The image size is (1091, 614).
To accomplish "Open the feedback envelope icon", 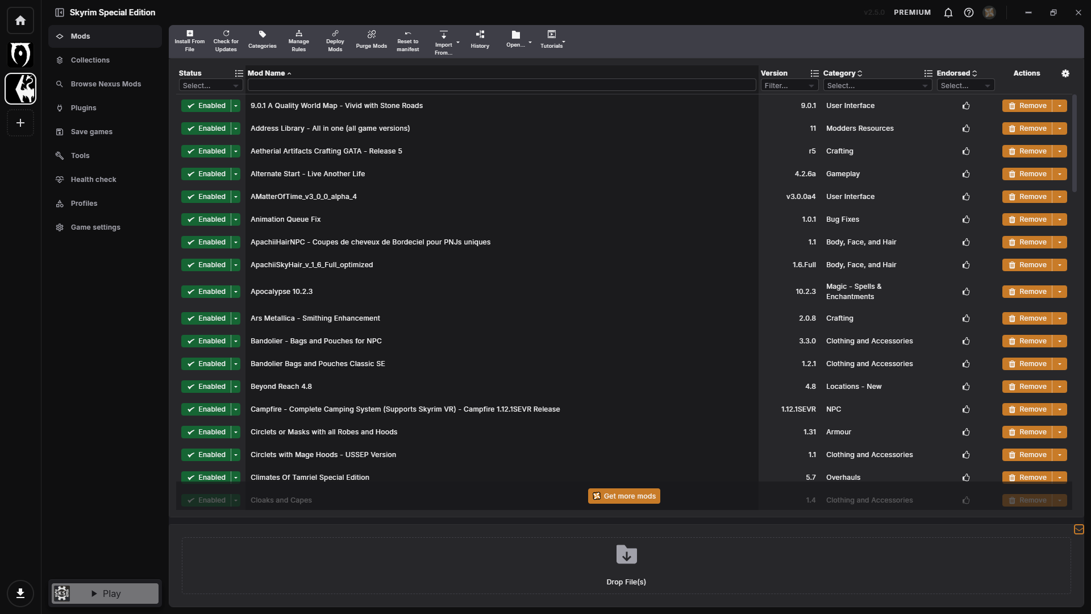I will click(1079, 529).
